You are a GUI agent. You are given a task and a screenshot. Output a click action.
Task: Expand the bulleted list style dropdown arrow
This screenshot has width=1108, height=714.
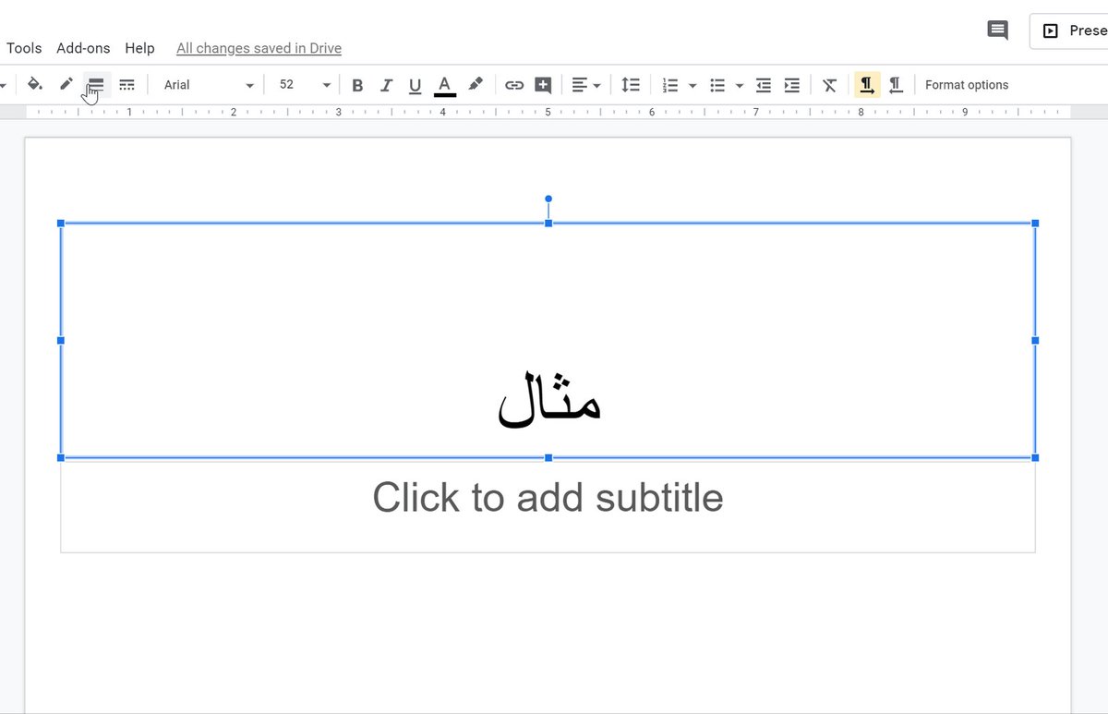740,85
